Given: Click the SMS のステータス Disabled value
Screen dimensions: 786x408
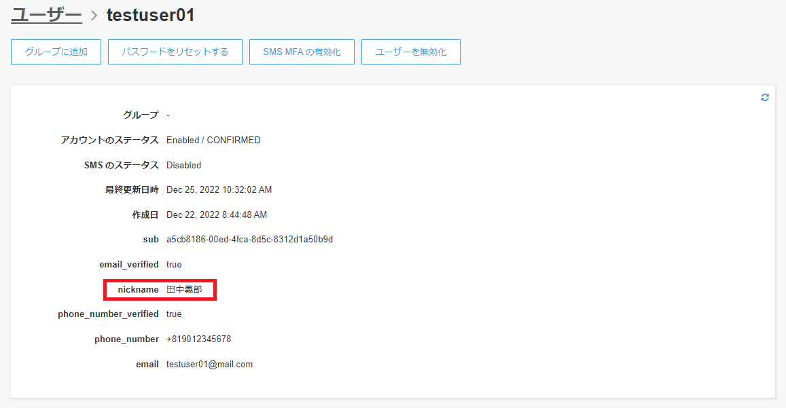Looking at the screenshot, I should (x=183, y=165).
